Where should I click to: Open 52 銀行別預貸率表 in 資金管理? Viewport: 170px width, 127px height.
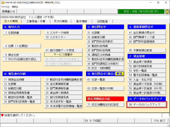[147, 66]
